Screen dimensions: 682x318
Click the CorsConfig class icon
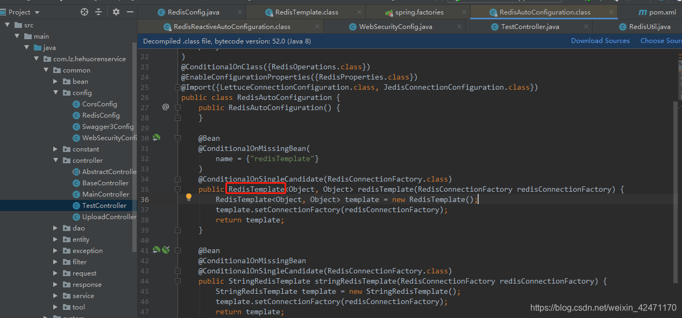pyautogui.click(x=76, y=104)
